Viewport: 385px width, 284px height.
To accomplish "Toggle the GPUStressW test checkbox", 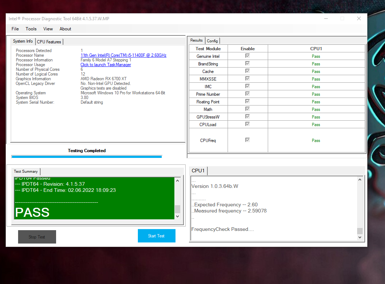I will click(247, 117).
